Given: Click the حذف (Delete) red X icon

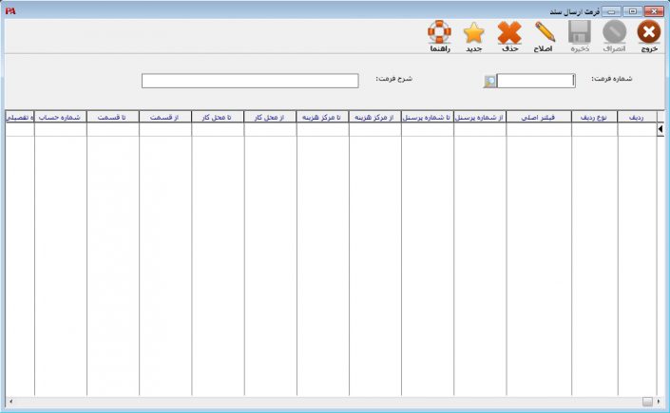Looking at the screenshot, I should point(510,34).
